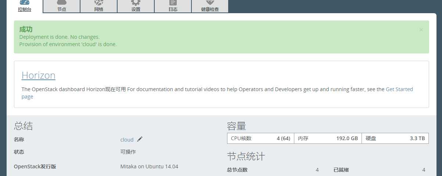Screen dimensions: 442x176
Task: Open the 健康检查 tab
Action: coord(210,6)
